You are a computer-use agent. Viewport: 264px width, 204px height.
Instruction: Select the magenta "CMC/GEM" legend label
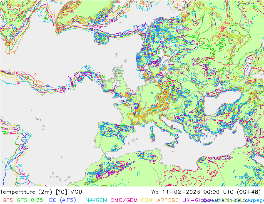124,200
